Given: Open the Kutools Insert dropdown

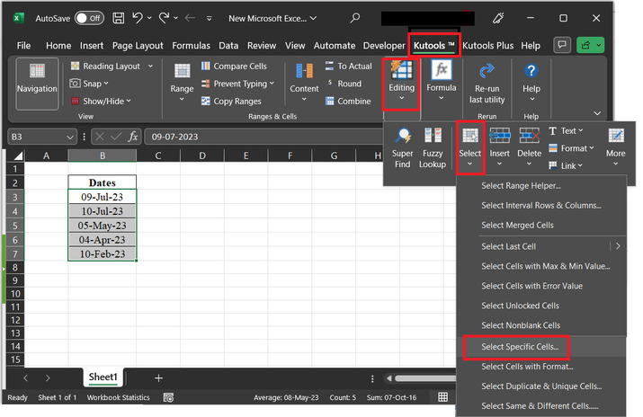Looking at the screenshot, I should [x=499, y=147].
